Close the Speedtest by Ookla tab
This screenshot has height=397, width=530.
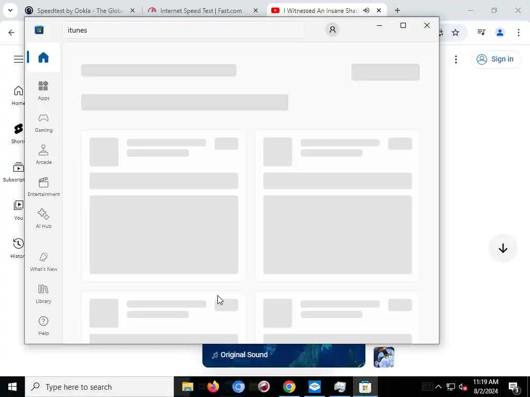(x=132, y=10)
